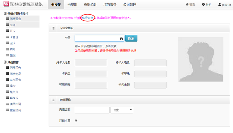Click the 可用积分 field
This screenshot has height=133, width=233.
[91, 85]
